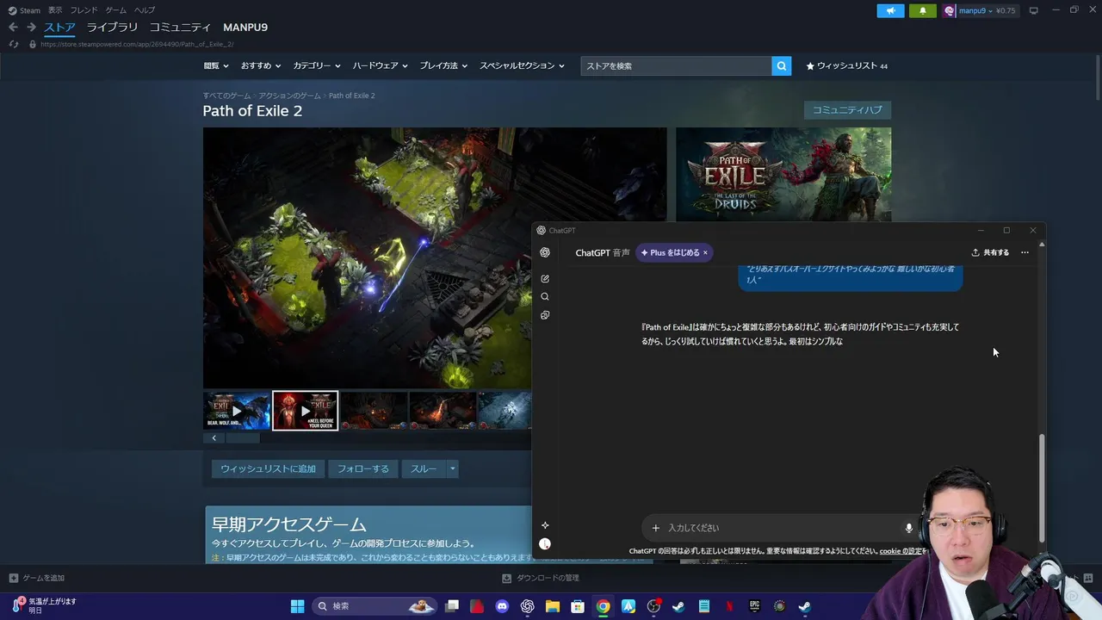Open the ヘルプ menu

[x=145, y=10]
